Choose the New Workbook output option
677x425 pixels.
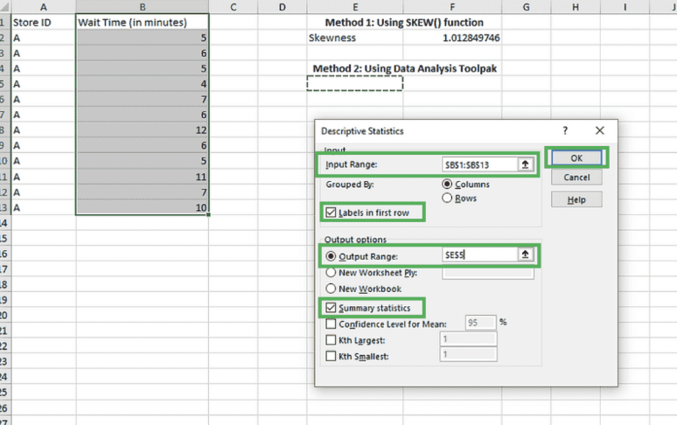tap(331, 289)
